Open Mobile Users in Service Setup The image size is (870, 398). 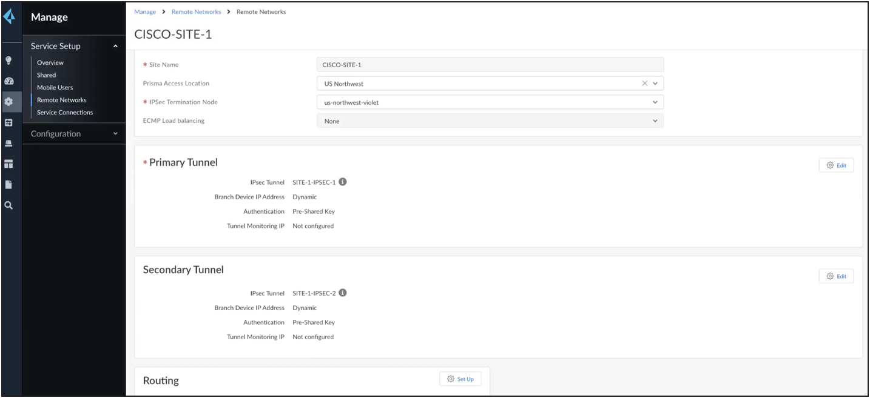[x=55, y=87]
